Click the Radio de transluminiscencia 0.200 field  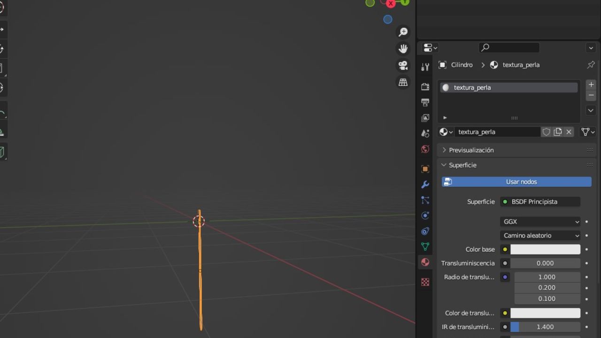pos(547,288)
